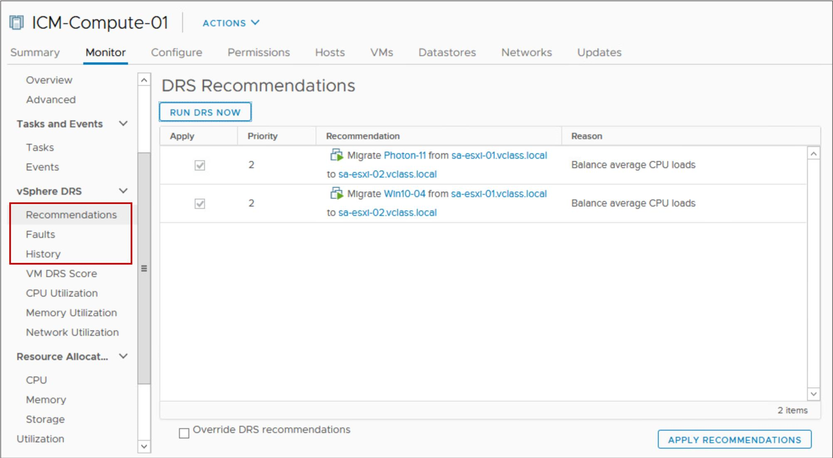833x458 pixels.
Task: Switch to the Summary tab
Action: point(35,52)
